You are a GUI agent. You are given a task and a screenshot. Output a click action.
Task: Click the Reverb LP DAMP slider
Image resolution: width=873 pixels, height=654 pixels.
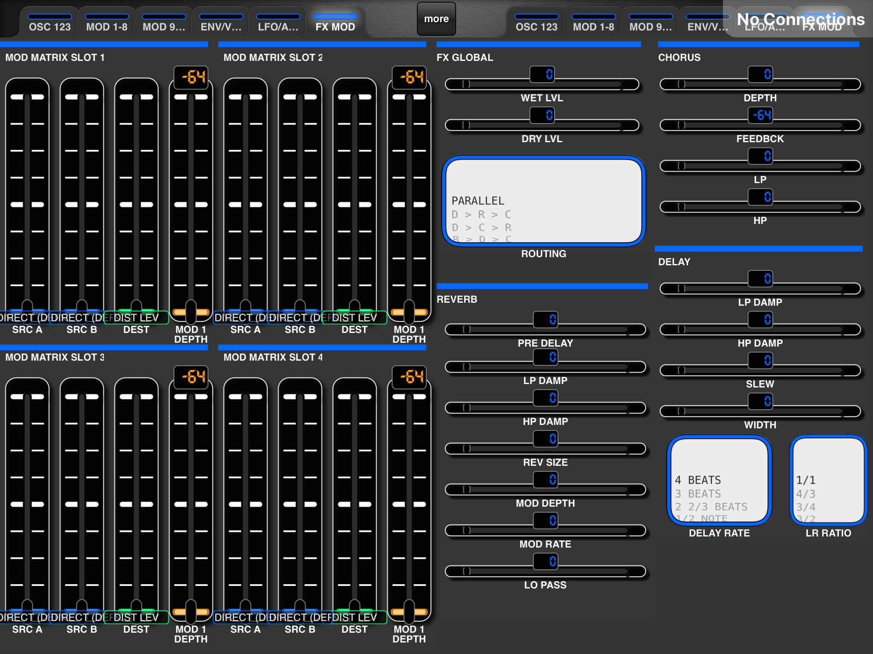click(x=546, y=367)
